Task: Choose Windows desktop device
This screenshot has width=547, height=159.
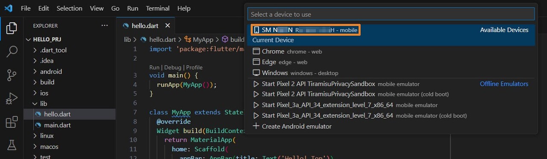Action: tap(391, 73)
